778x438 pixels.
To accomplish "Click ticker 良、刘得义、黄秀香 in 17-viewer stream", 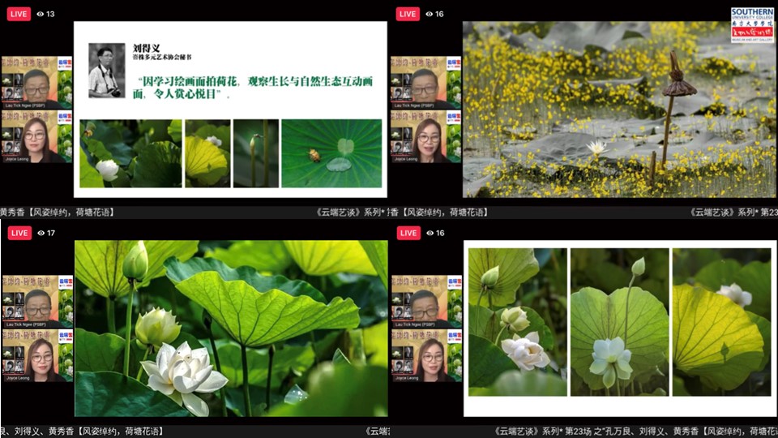I will tap(38, 431).
